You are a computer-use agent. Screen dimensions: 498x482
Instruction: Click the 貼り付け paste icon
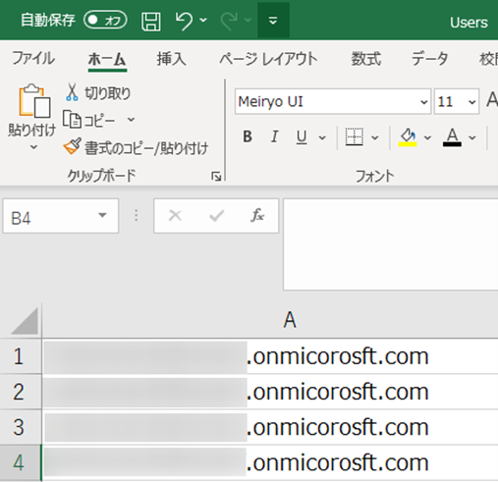pos(34,100)
